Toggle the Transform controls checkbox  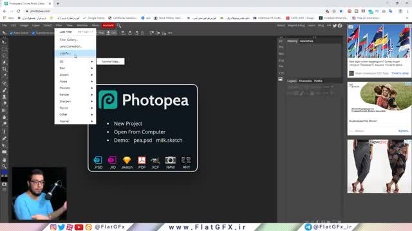(x=33, y=33)
